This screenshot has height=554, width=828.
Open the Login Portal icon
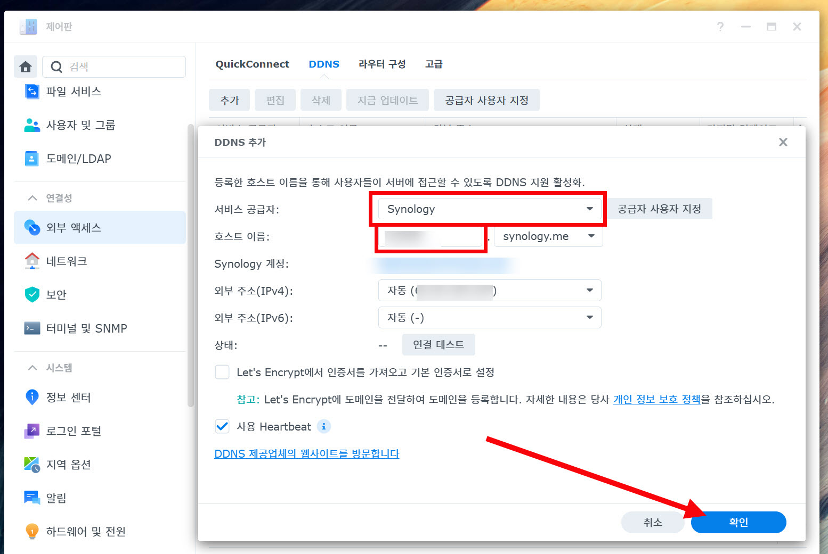point(32,431)
